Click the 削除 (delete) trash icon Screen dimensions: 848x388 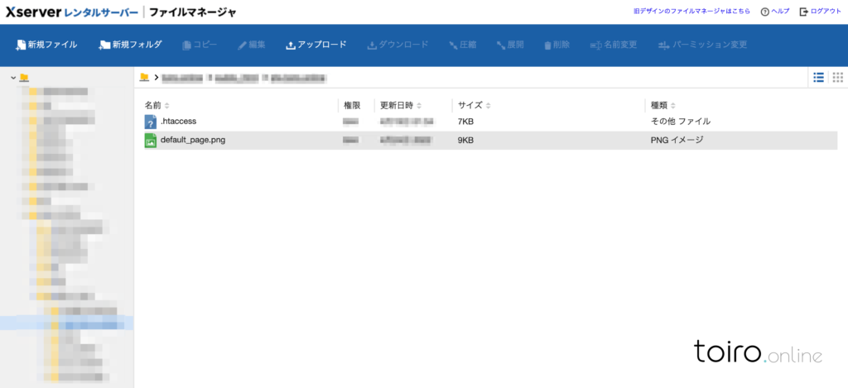point(550,45)
